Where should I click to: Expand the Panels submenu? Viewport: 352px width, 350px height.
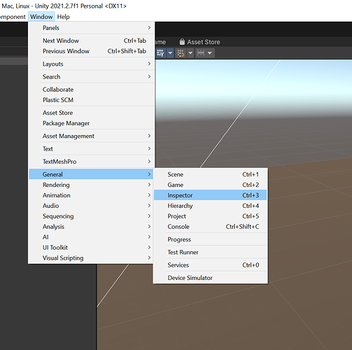91,28
